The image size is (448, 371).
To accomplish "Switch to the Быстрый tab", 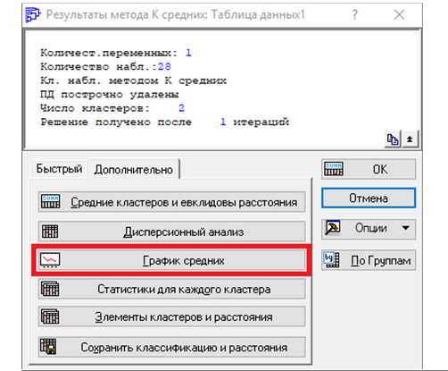I will pyautogui.click(x=59, y=169).
